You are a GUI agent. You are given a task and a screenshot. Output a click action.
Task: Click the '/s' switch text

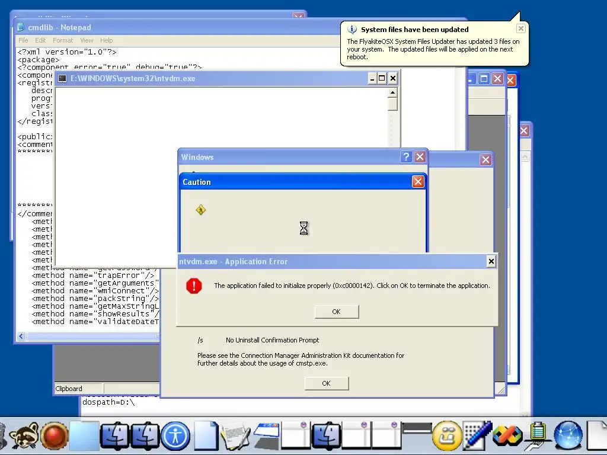(200, 340)
